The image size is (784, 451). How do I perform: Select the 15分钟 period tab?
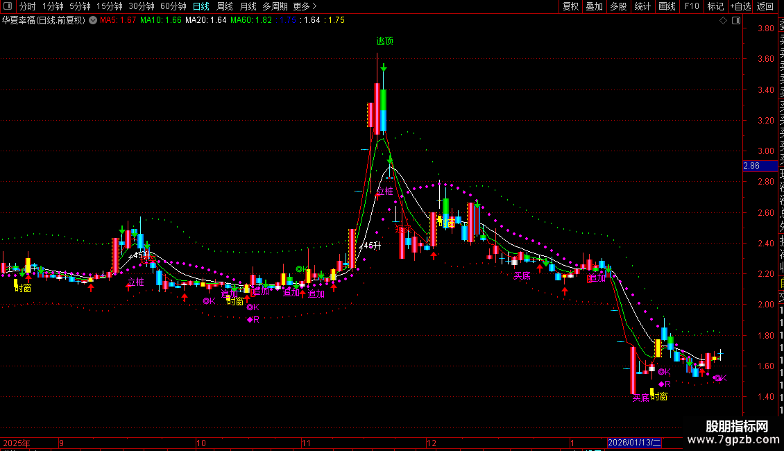[110, 6]
